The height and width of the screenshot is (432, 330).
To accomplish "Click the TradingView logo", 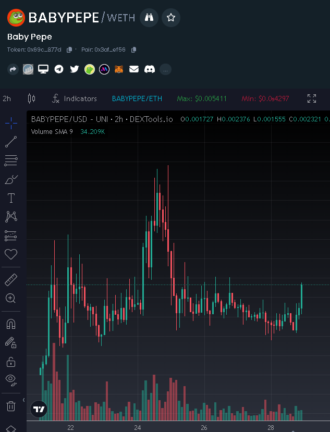I will tap(39, 409).
